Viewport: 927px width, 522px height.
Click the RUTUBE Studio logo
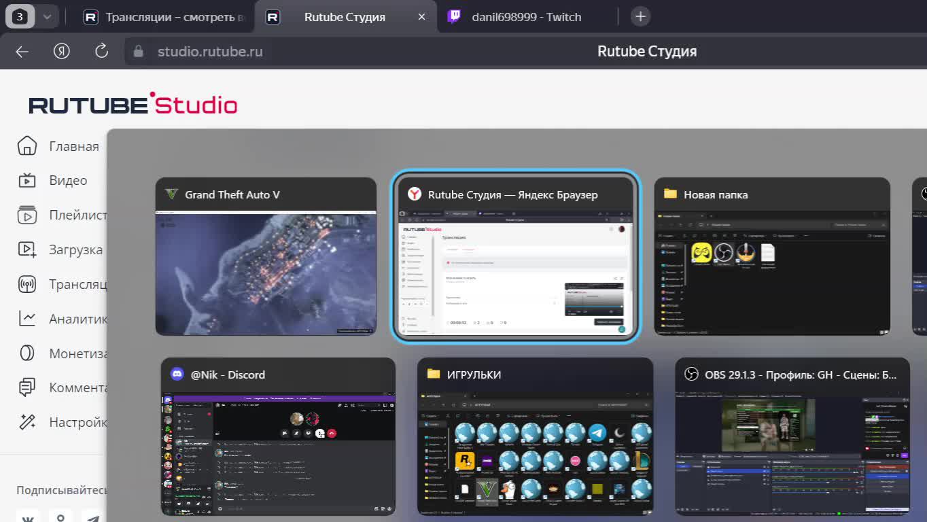coord(133,104)
